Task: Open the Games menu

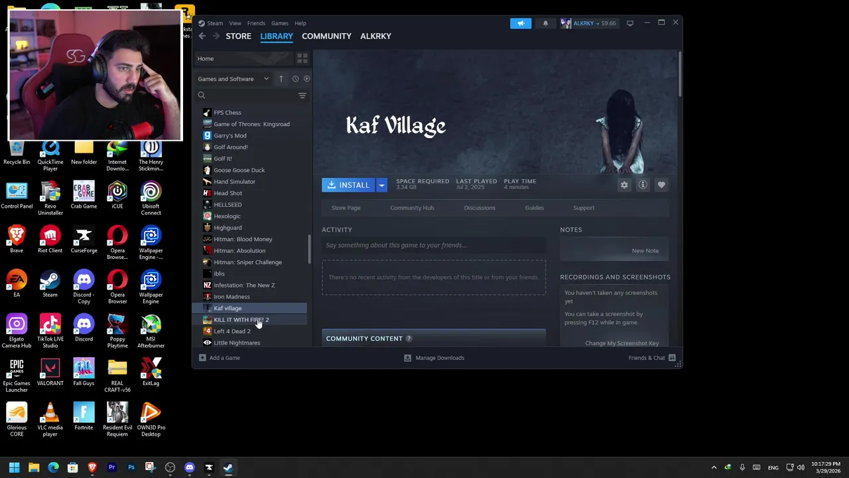Action: 280,23
